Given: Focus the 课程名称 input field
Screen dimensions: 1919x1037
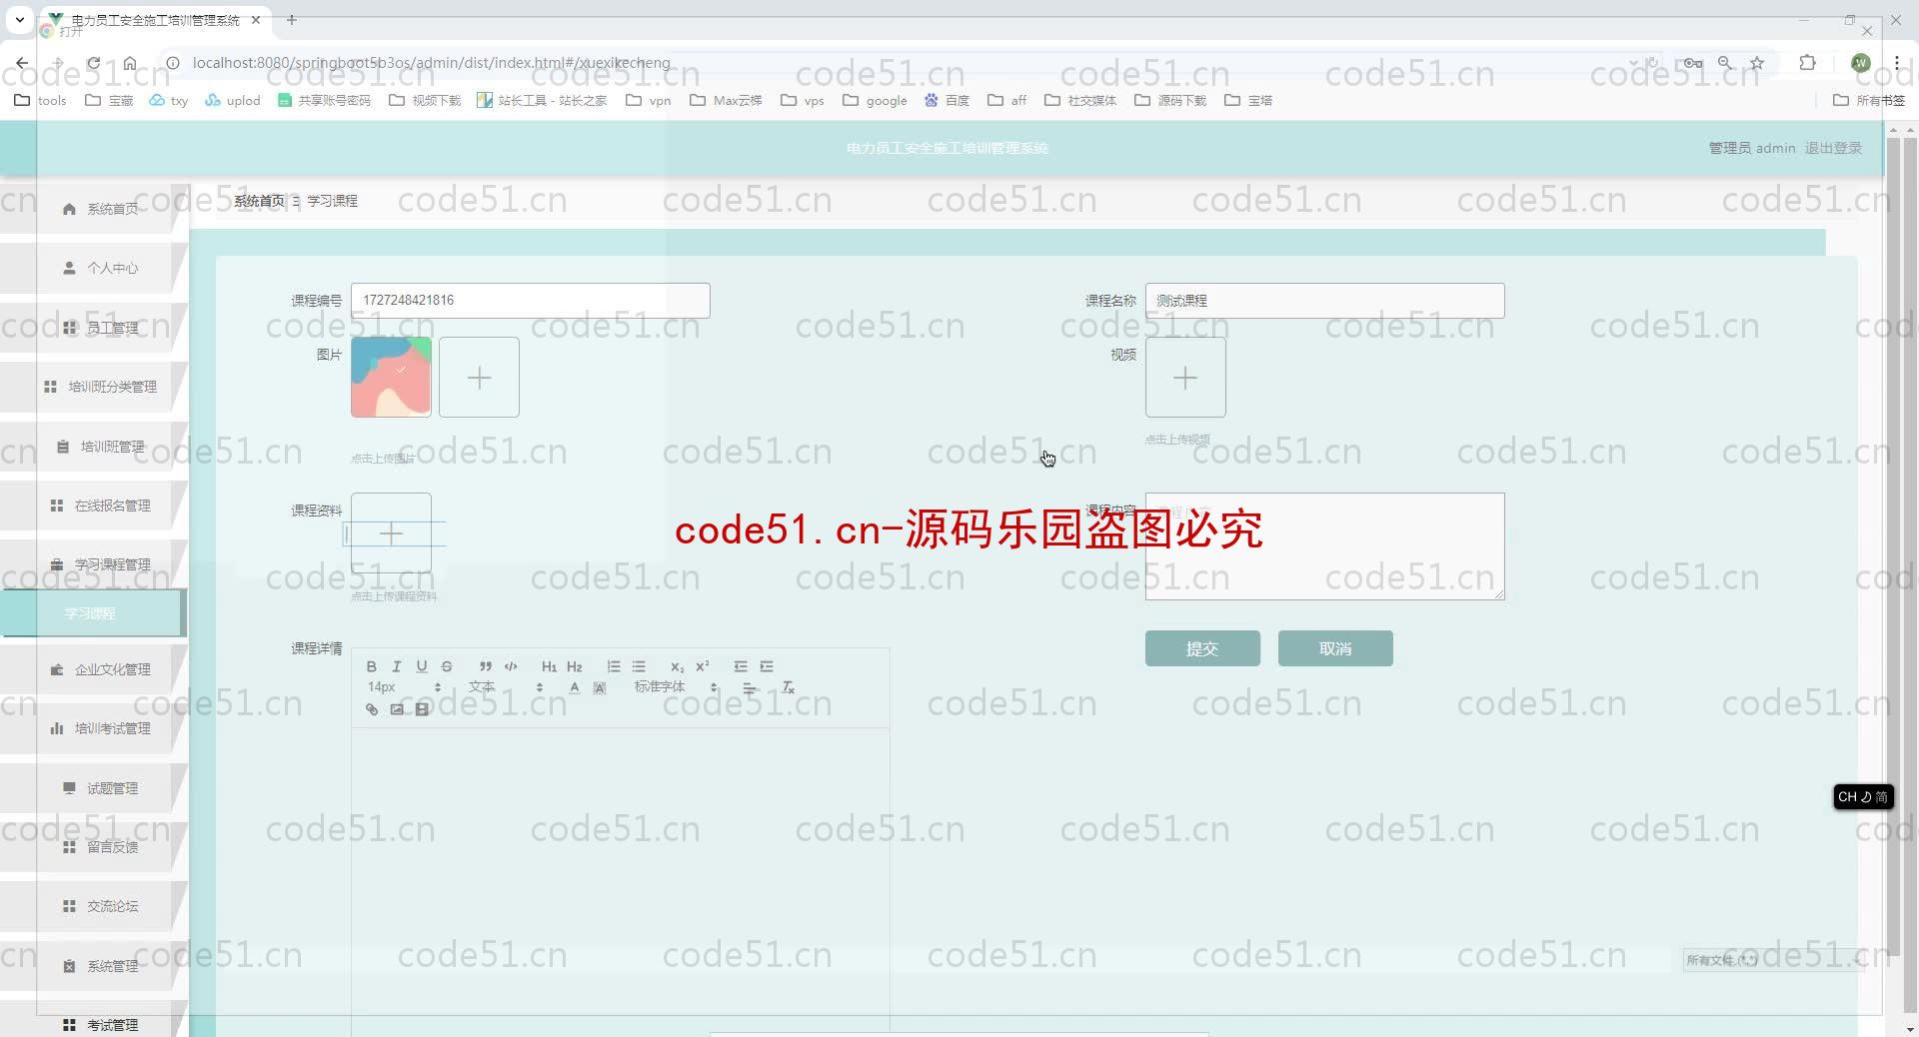Looking at the screenshot, I should pyautogui.click(x=1324, y=300).
